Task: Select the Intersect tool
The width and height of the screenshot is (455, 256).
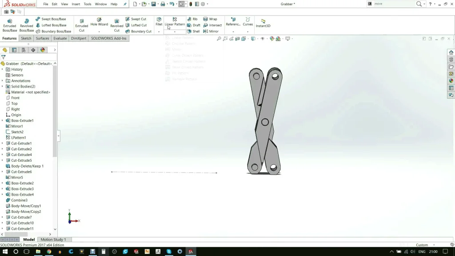Action: (x=212, y=25)
